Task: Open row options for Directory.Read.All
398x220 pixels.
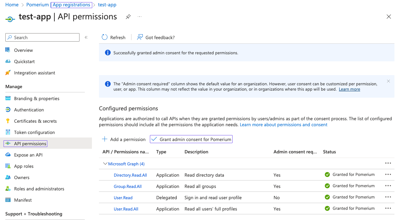Action: [388, 174]
